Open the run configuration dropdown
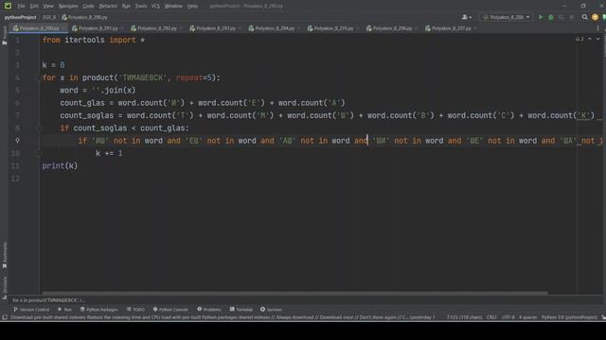This screenshot has width=606, height=340. [x=507, y=17]
